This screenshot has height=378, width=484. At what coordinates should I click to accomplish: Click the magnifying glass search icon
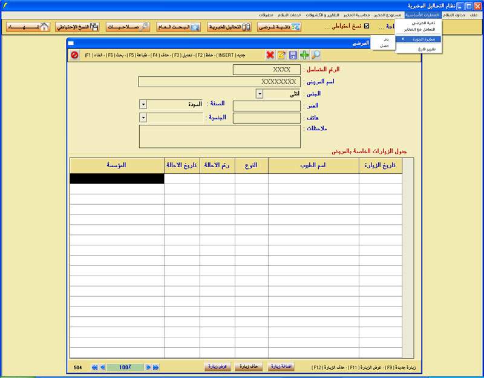(x=315, y=55)
